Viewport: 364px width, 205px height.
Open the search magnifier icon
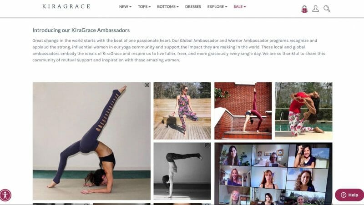click(x=327, y=9)
